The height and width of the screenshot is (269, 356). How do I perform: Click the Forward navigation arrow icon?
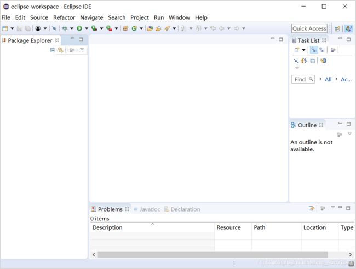[x=237, y=28]
